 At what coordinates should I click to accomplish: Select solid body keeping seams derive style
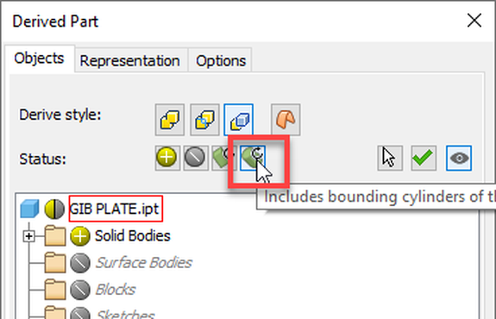[x=204, y=120]
